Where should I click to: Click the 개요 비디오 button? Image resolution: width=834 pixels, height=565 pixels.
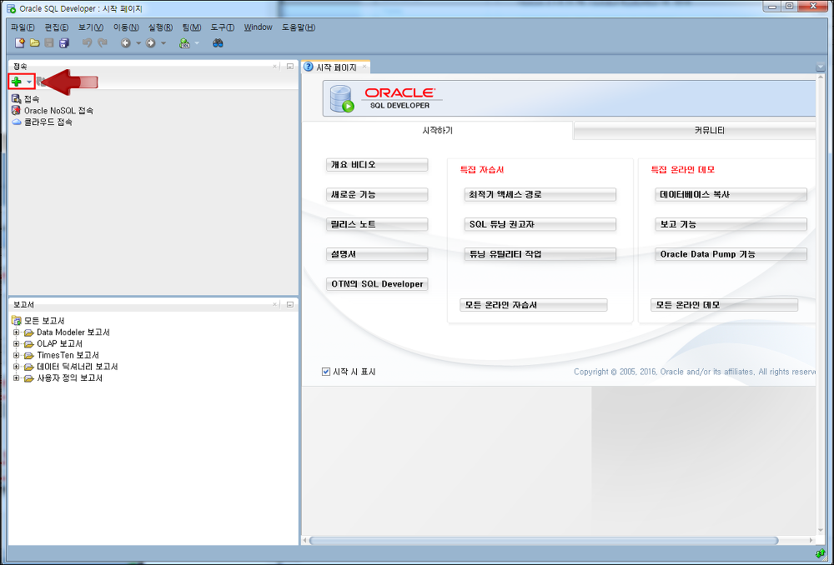pos(377,165)
